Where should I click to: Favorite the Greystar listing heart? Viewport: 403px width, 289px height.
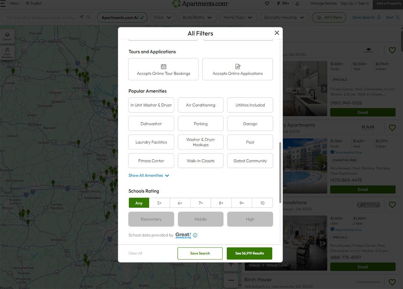(x=392, y=205)
